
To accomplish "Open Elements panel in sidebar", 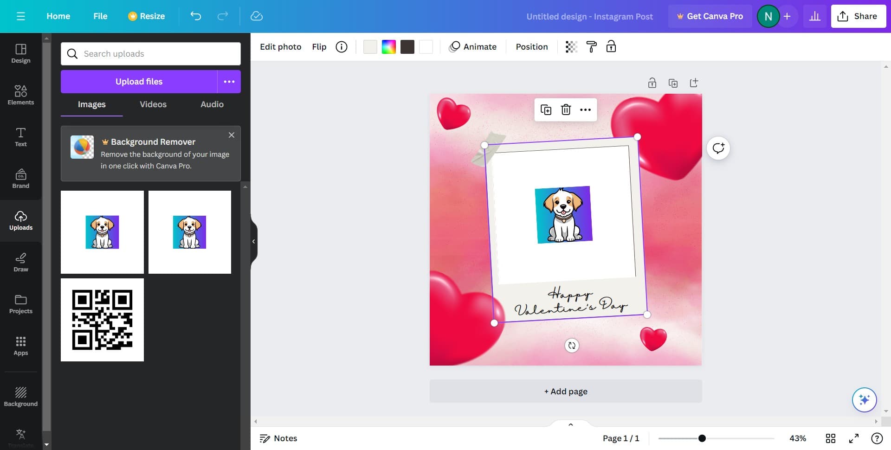I will [21, 95].
